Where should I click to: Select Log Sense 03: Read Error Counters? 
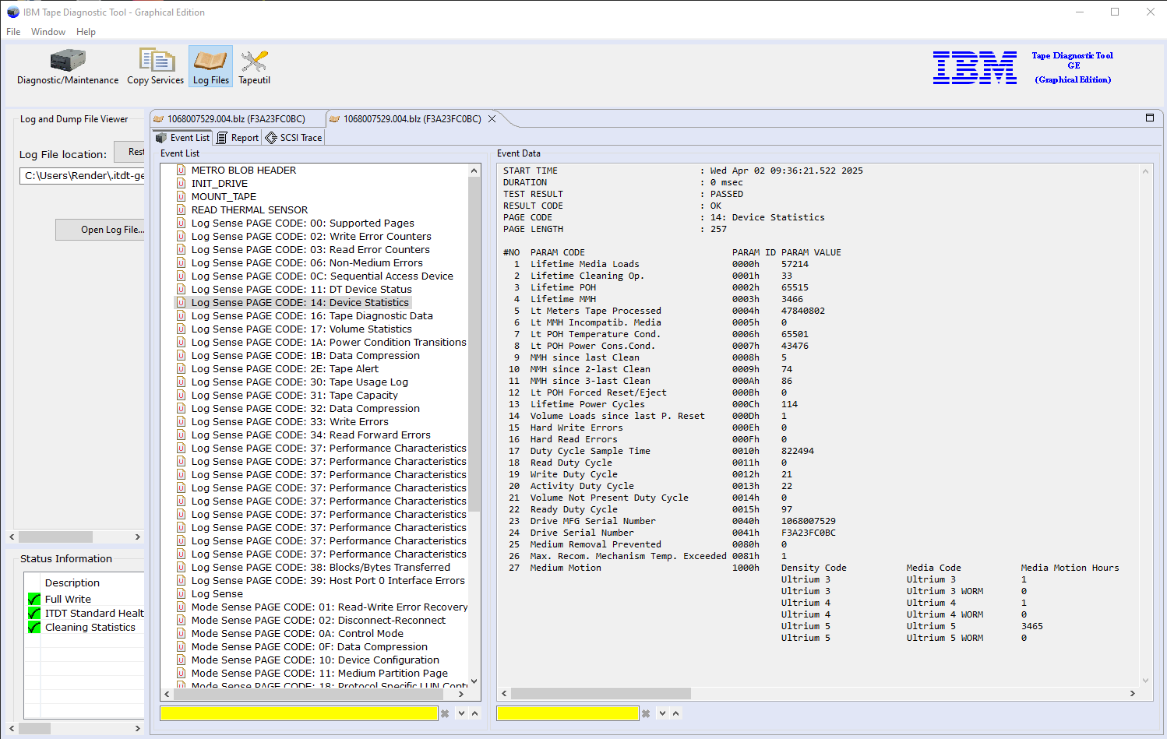310,249
